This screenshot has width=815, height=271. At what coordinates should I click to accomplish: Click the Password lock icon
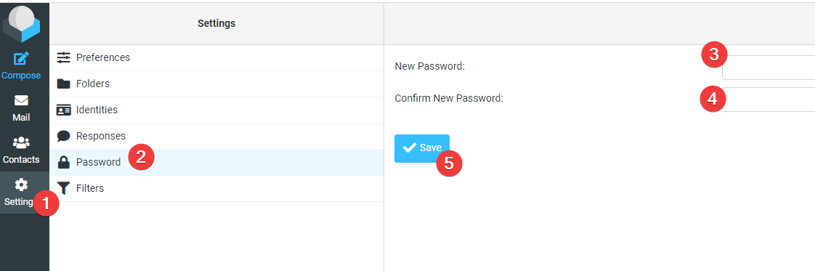(63, 162)
